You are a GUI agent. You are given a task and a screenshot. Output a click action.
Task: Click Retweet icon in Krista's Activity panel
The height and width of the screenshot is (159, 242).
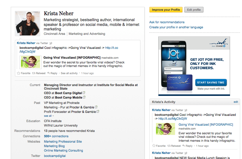pyautogui.click(x=169, y=146)
